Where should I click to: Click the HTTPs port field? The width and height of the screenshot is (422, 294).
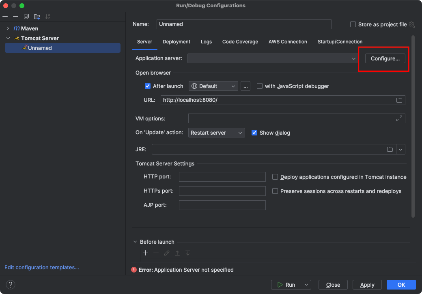222,191
